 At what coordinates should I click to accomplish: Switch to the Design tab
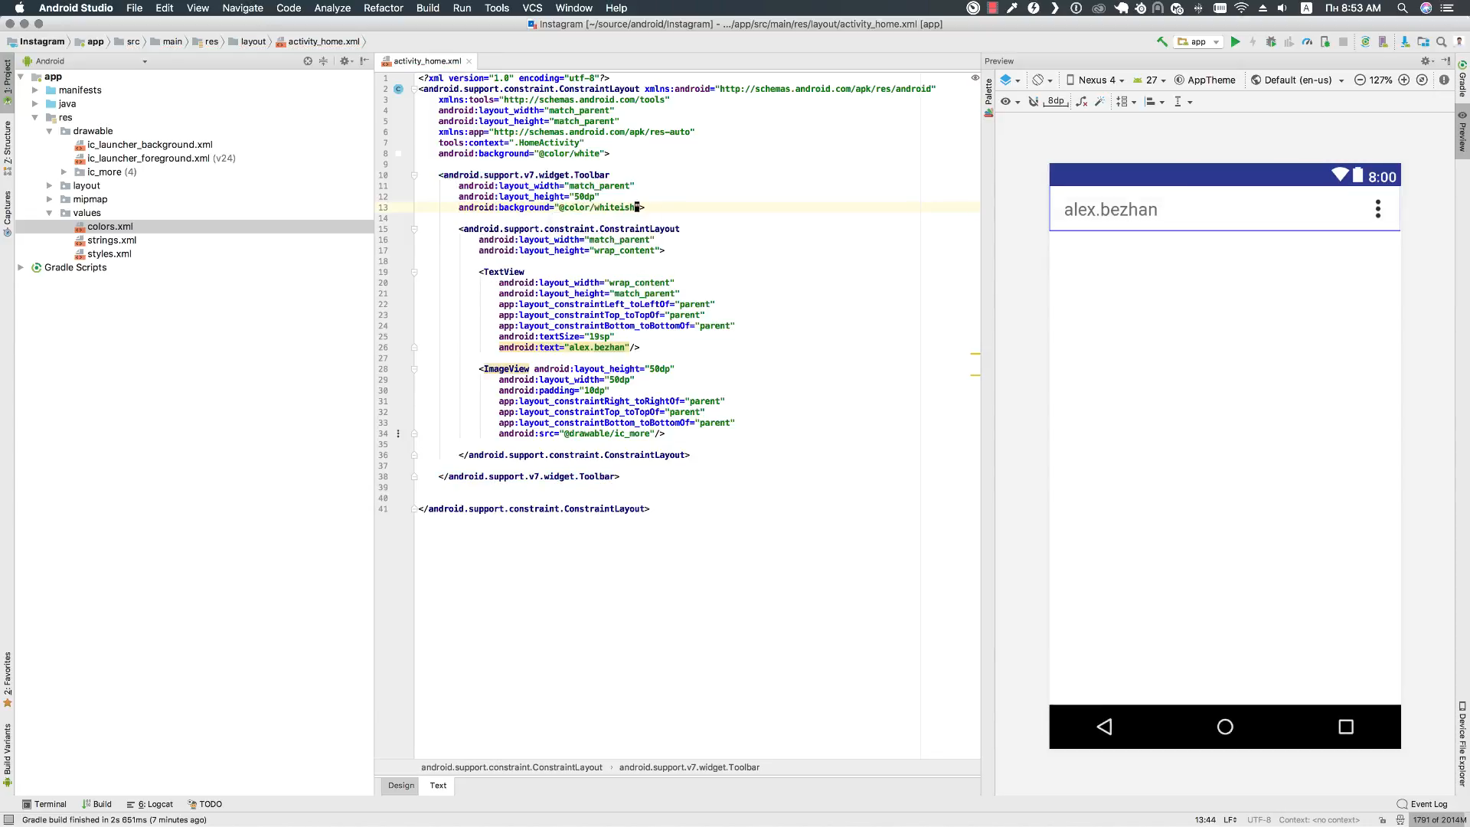click(400, 786)
